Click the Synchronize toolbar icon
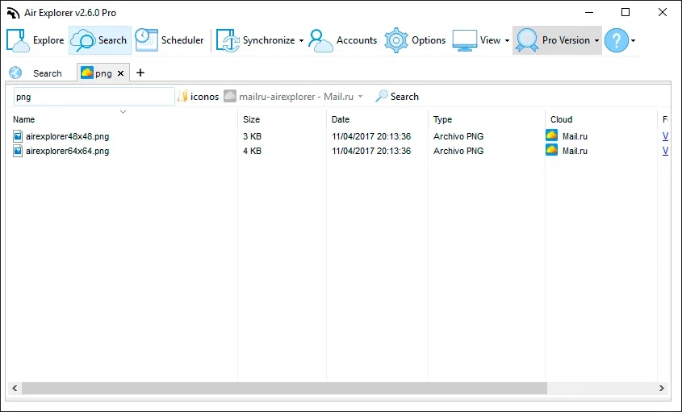 (x=228, y=40)
